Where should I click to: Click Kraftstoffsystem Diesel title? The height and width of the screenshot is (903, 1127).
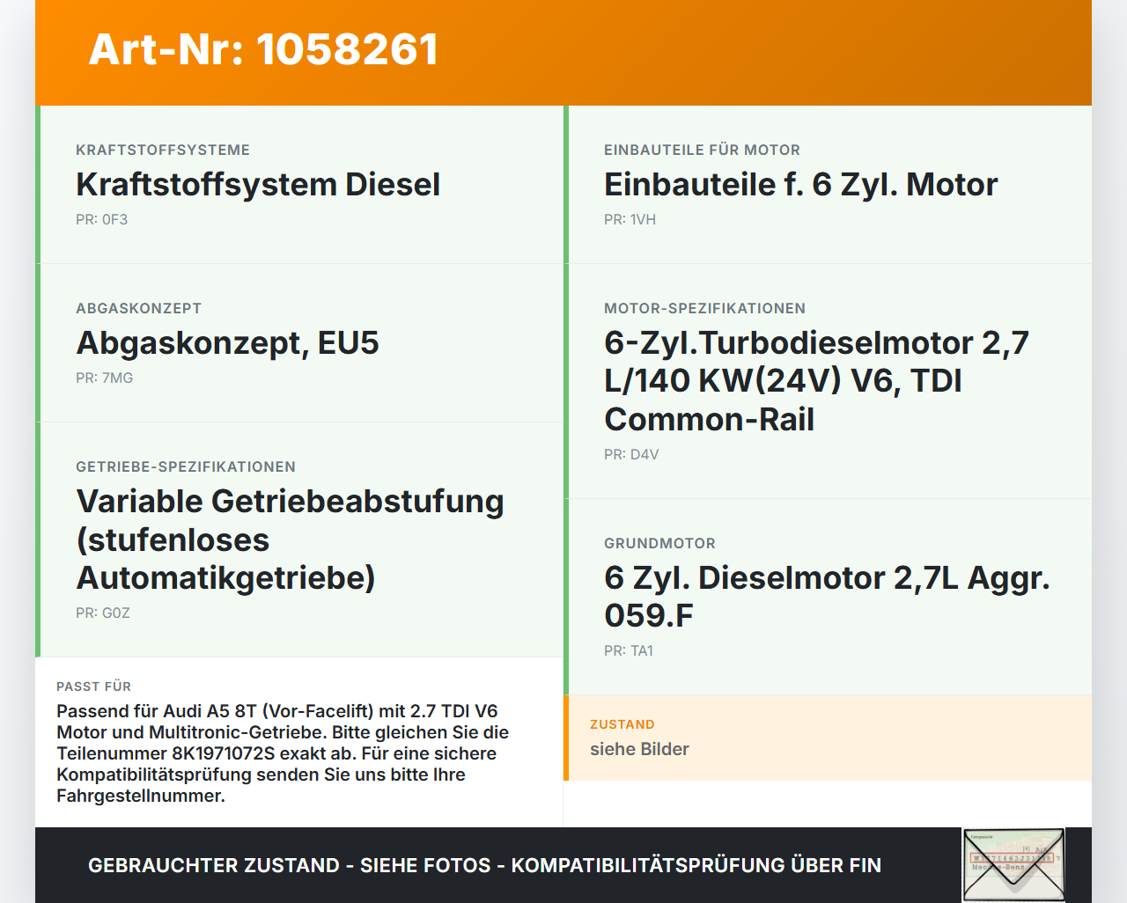click(x=258, y=185)
